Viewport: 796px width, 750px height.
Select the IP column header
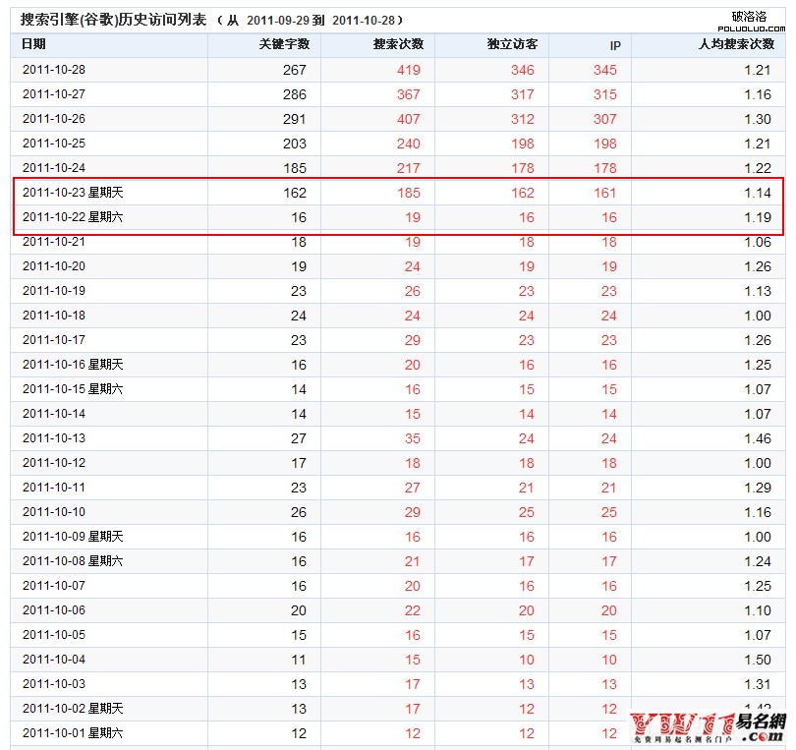pos(613,44)
